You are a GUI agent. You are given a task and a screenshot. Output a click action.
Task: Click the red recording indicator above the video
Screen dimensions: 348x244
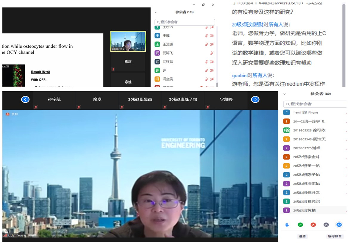8,114
